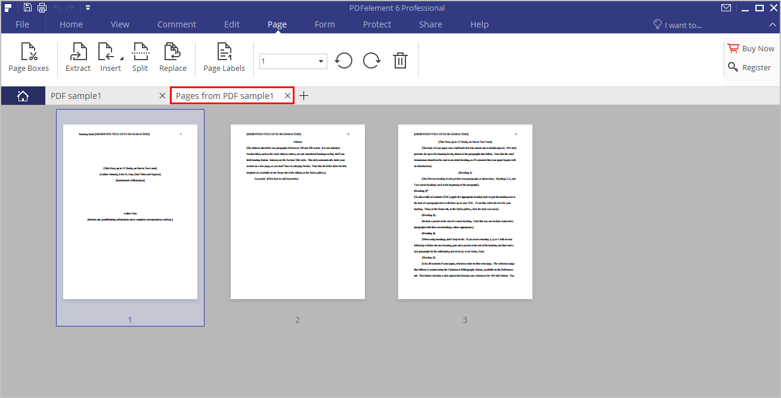The height and width of the screenshot is (398, 781).
Task: Switch to the Protect ribbon tab
Action: 377,24
